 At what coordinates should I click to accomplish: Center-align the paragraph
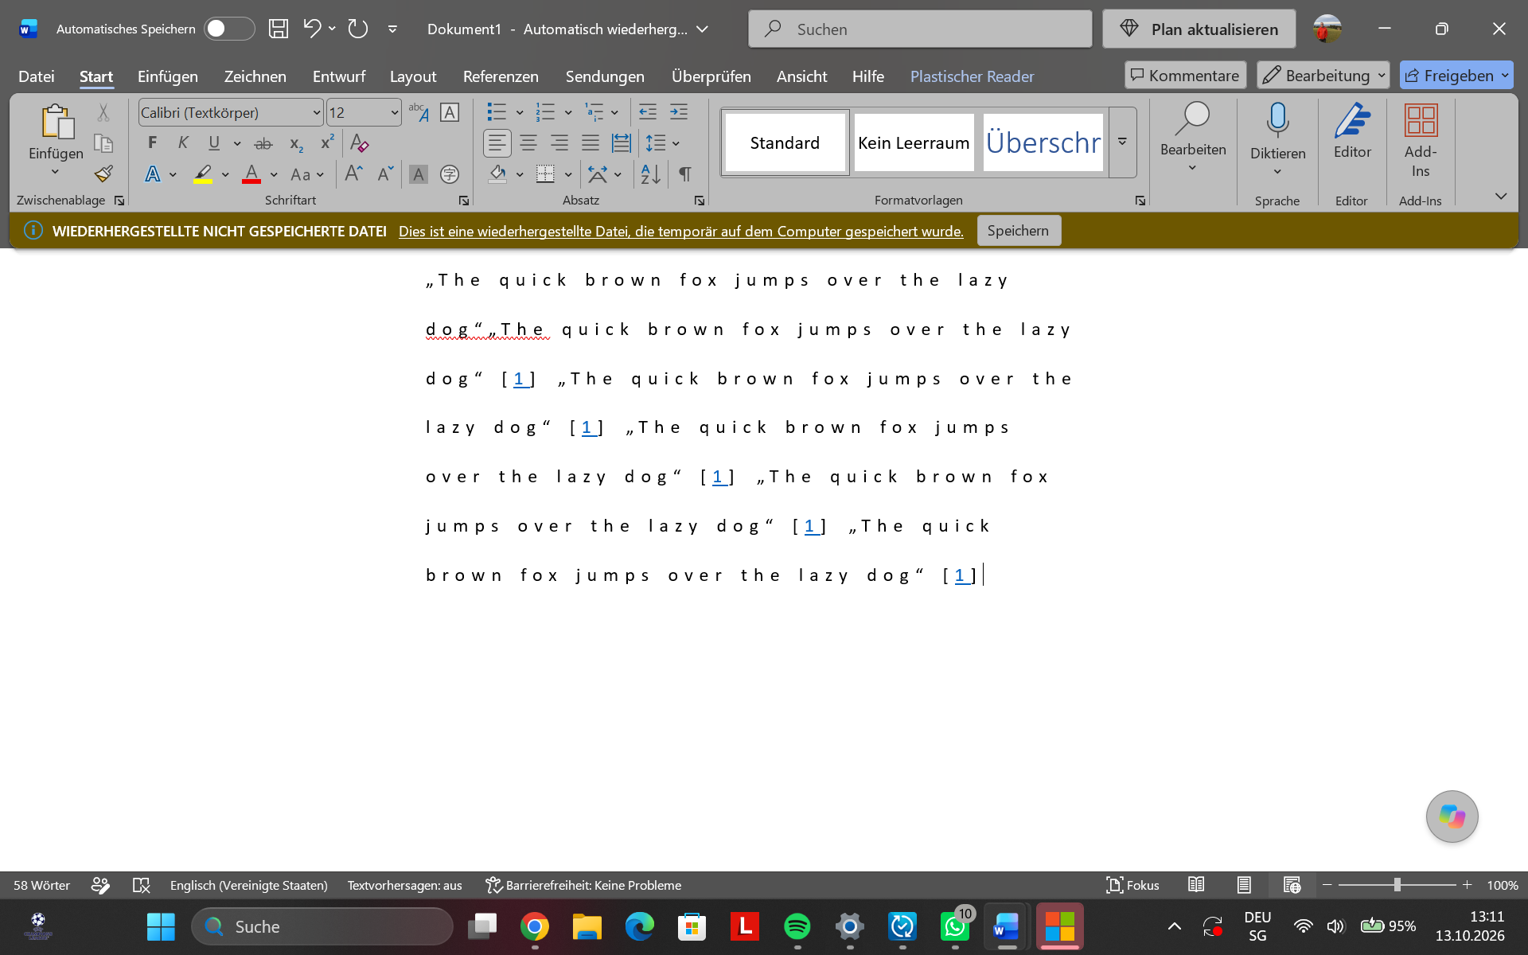point(528,143)
